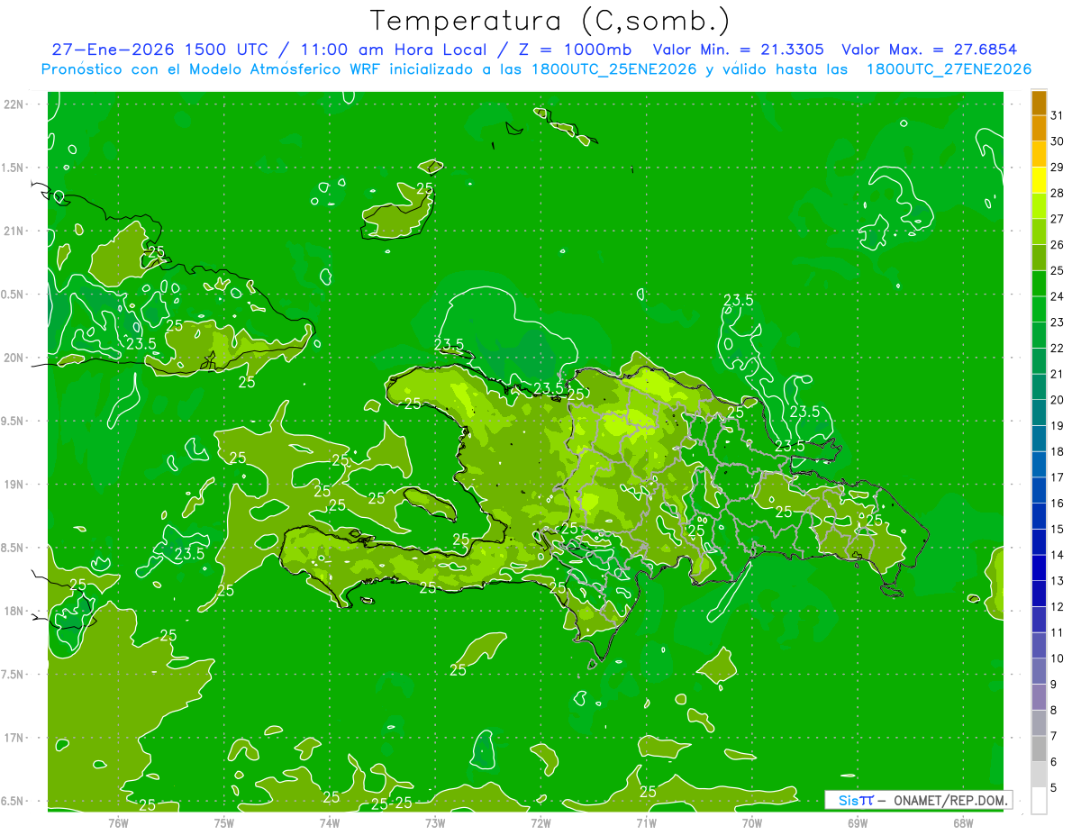Pick the yellow swatch between 28 and 29
Viewport: 1081px width, 835px height.
(x=1039, y=180)
